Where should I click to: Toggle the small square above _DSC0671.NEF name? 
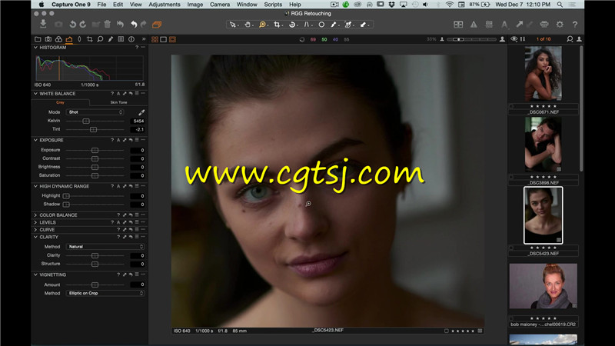tap(511, 106)
